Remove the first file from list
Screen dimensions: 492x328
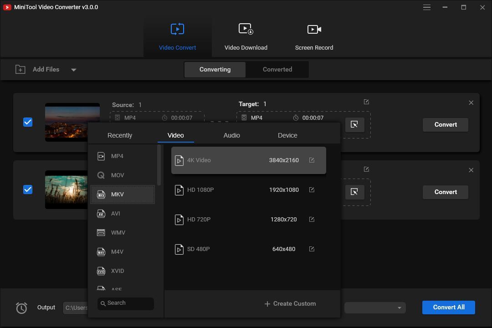pos(471,102)
